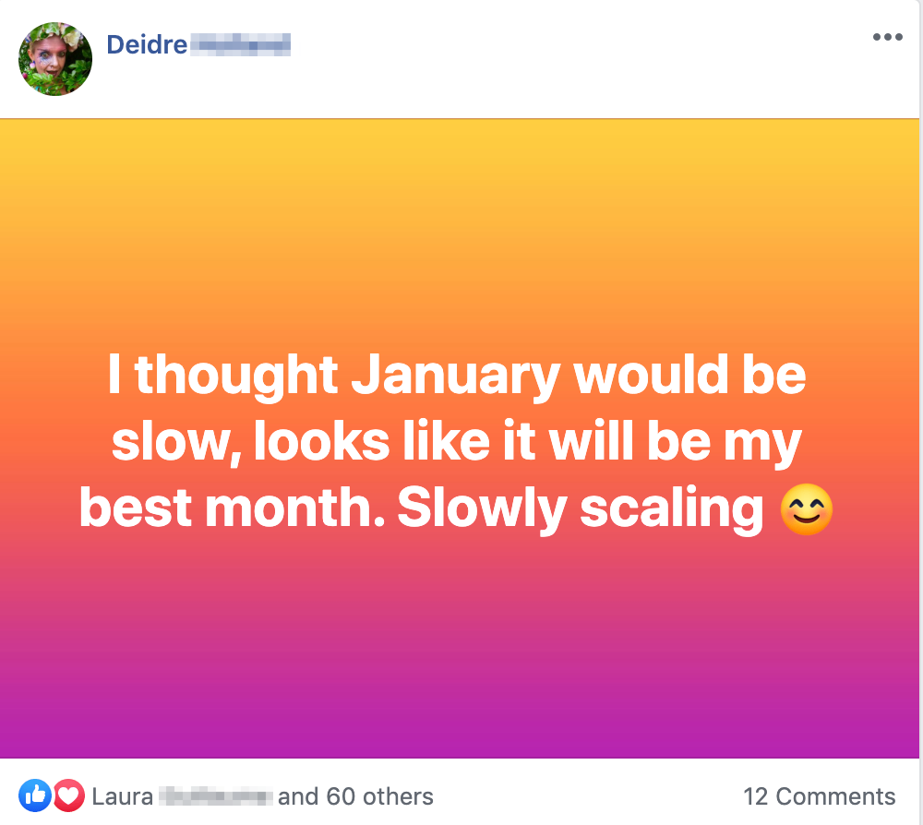Click the "I thought January would be" text line
This screenshot has height=825, width=923.
[456, 376]
